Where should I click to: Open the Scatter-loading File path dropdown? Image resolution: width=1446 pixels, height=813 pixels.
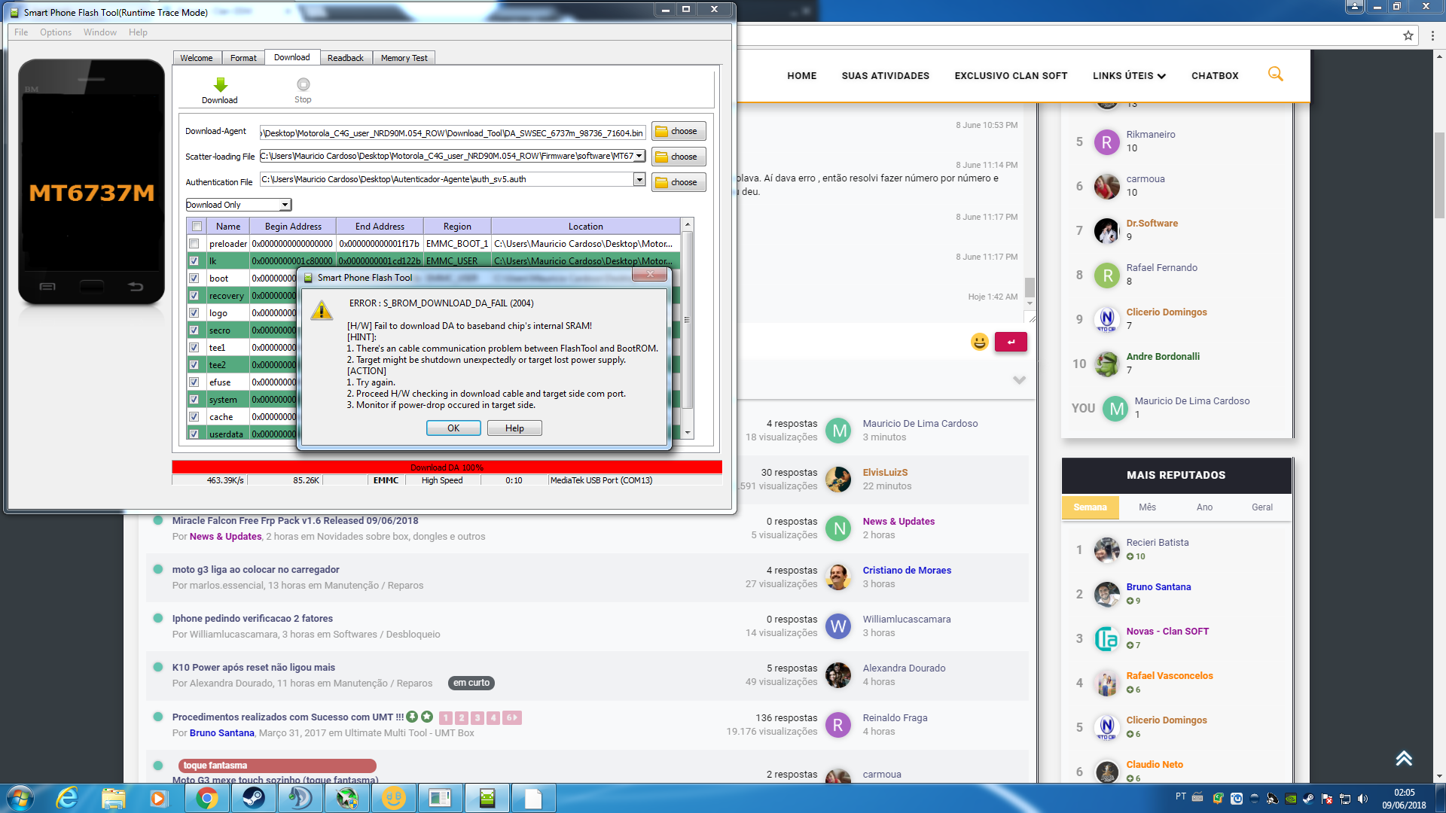pyautogui.click(x=639, y=156)
